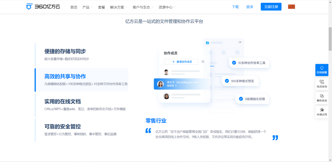
Task: Select the 可靠的安全管控 tab
Action: click(81, 130)
